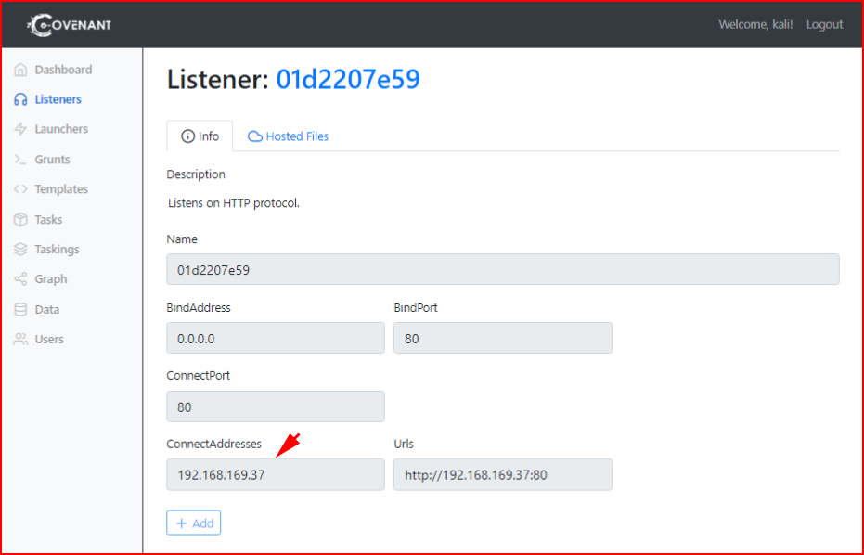This screenshot has height=555, width=864.
Task: View the Graph page
Action: pyautogui.click(x=51, y=278)
